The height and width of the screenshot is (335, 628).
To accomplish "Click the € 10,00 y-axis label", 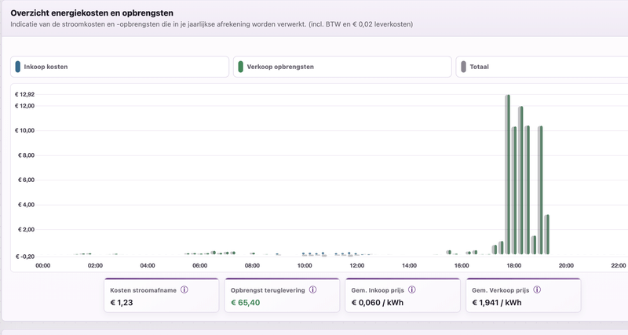I will 25,130.
